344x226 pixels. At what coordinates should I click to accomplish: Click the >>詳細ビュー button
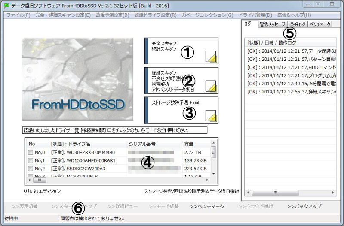pyautogui.click(x=123, y=206)
